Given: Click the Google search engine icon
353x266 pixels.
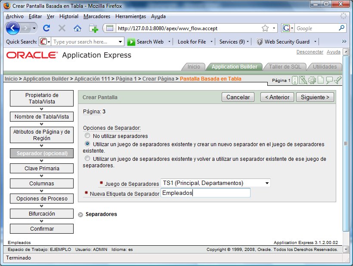Looking at the screenshot, I should pyautogui.click(x=286, y=28).
